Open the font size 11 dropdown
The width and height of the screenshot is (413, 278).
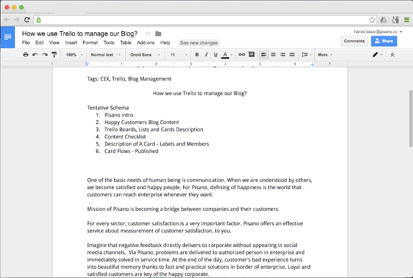[x=179, y=55]
